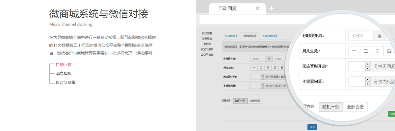Image resolution: width=395 pixels, height=131 pixels.
Task: Select 全部发送 in the small form
Action: coord(255,101)
